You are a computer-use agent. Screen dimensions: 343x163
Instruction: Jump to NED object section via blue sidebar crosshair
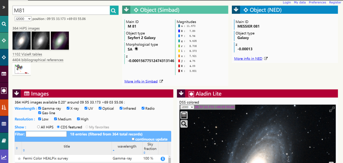point(4,57)
